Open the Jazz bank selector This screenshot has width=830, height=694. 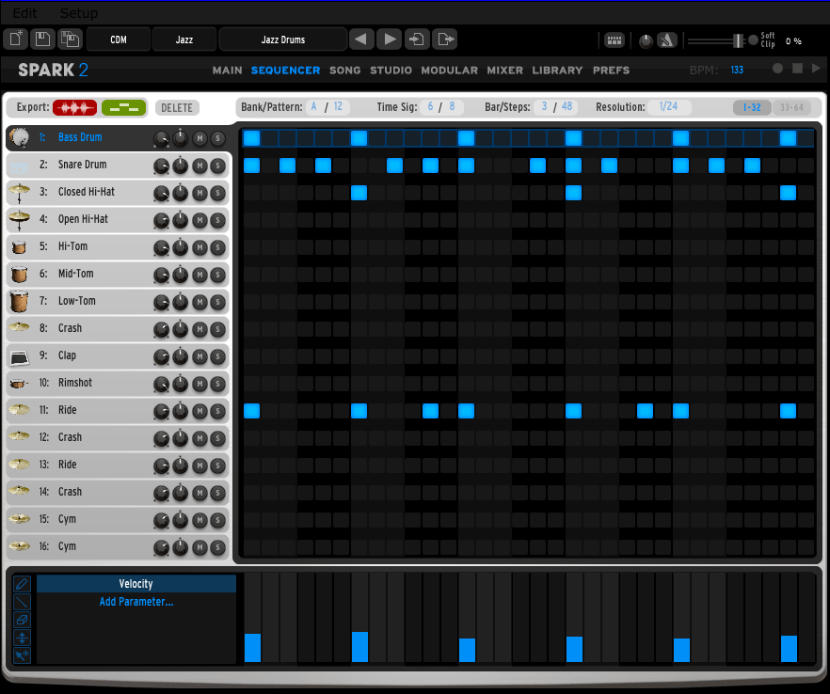click(x=184, y=39)
